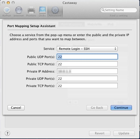Click the help question mark button
Image resolution: width=140 pixels, height=139 pixels.
tap(7, 133)
